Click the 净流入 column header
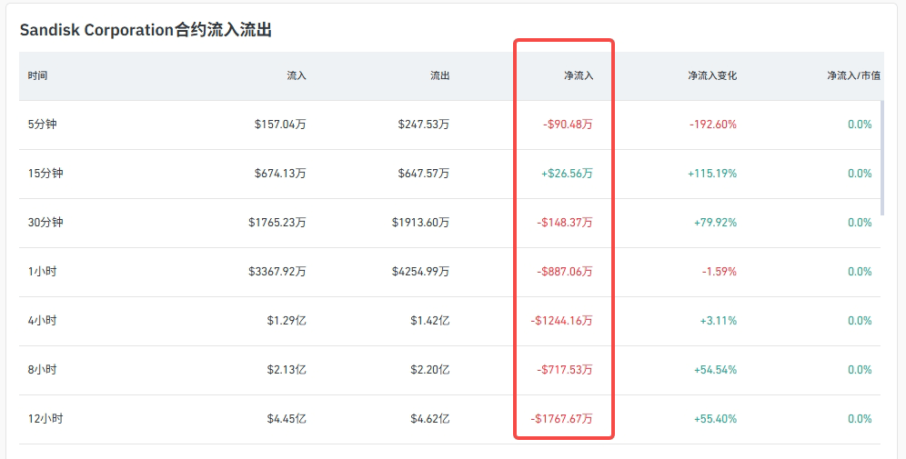 click(579, 75)
